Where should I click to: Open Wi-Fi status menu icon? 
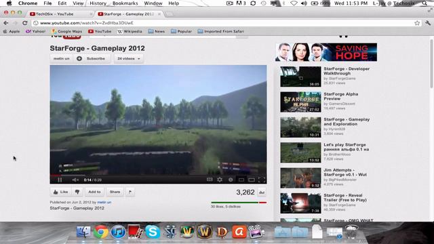click(x=294, y=3)
